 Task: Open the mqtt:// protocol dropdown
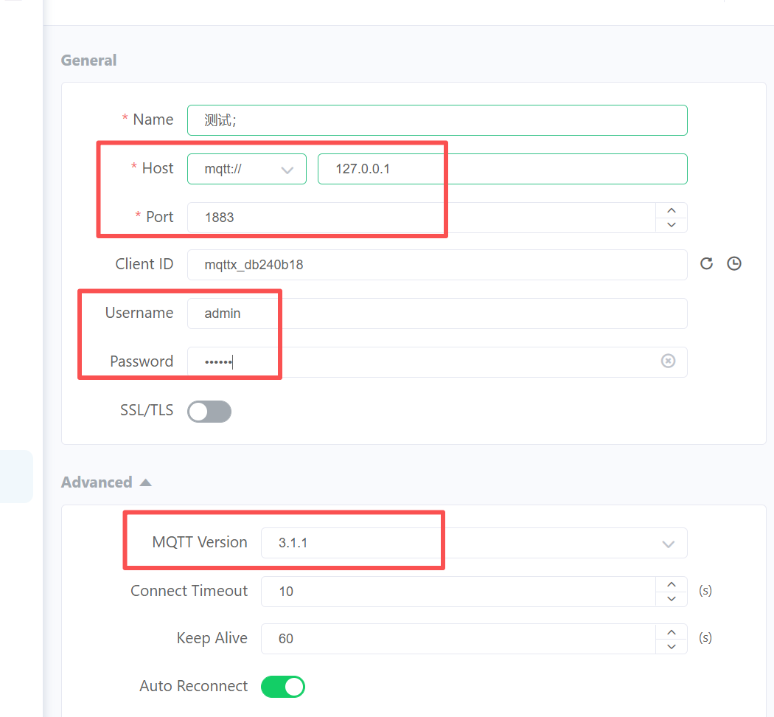(x=246, y=169)
